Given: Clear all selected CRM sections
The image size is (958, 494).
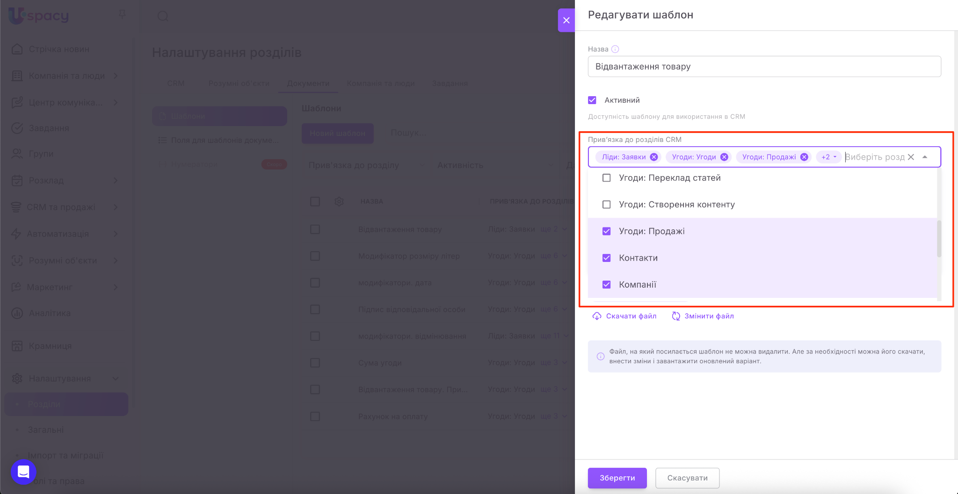Looking at the screenshot, I should 911,157.
